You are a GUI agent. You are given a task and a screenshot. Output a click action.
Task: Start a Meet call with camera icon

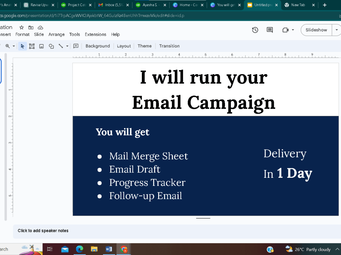click(x=286, y=30)
